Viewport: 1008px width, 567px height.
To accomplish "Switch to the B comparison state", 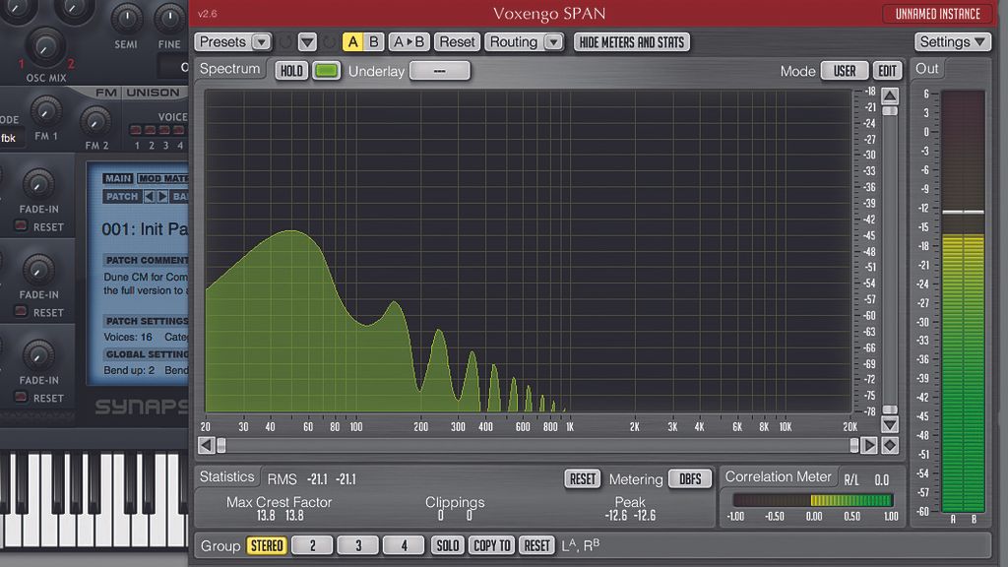I will [374, 42].
